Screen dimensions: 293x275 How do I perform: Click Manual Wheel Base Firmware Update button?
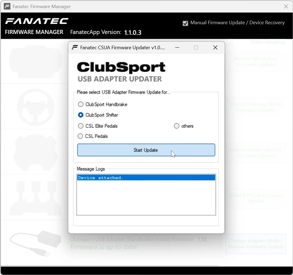point(256,62)
